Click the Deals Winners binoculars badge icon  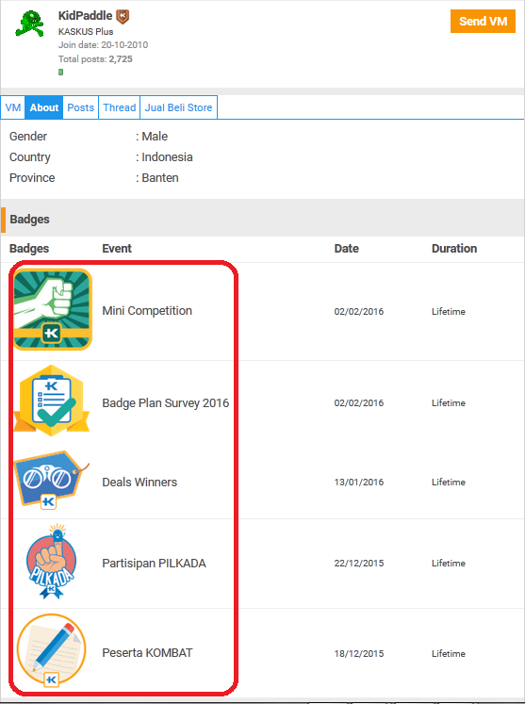[51, 481]
